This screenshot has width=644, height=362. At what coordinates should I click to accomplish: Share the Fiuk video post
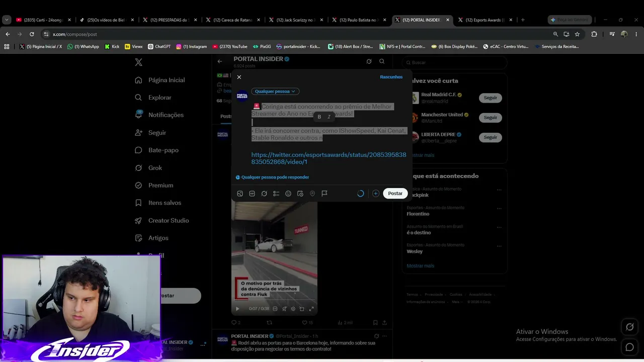tap(385, 323)
